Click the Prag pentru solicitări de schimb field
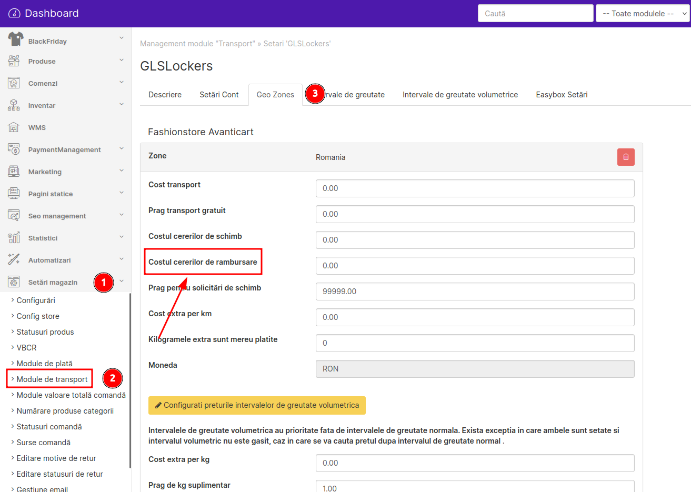 (x=475, y=292)
